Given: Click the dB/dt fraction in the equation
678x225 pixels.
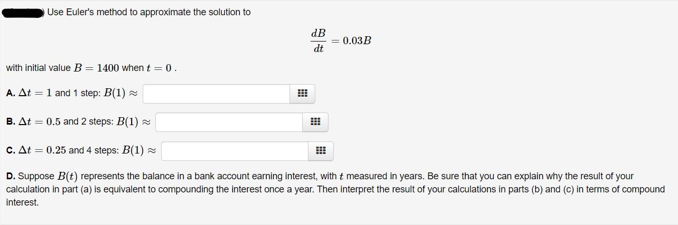Looking at the screenshot, I should pos(318,40).
